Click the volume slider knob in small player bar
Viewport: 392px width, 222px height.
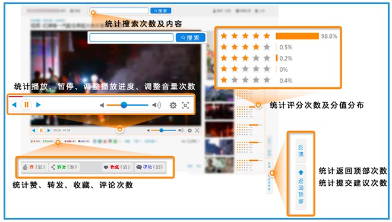click(162, 130)
